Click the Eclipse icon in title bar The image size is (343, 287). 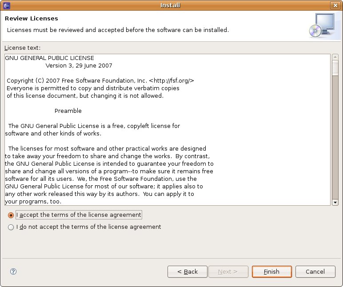[7, 5]
